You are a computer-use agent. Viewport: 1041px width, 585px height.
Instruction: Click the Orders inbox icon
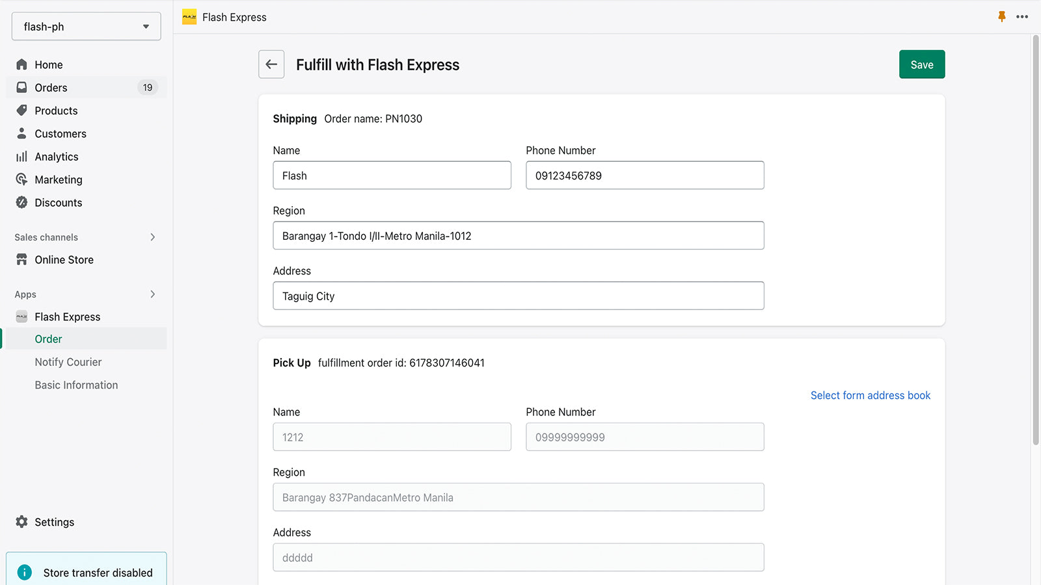coord(21,87)
